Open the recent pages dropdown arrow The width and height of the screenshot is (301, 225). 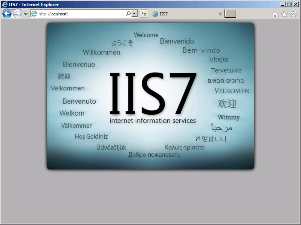tap(26, 14)
